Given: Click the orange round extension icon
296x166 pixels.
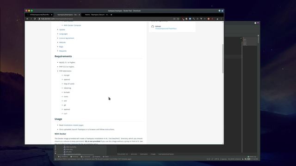Looking at the screenshot, I should pos(209,19).
